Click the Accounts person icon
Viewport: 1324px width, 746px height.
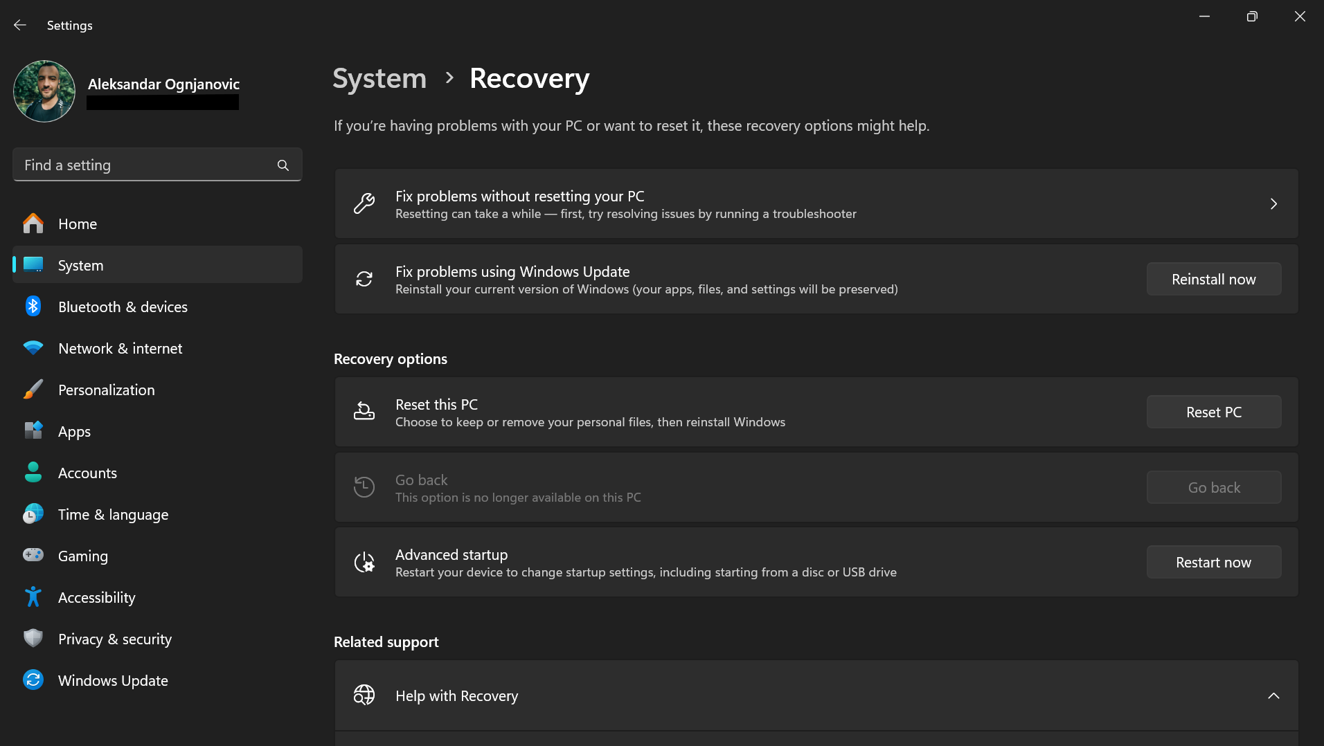(x=33, y=473)
